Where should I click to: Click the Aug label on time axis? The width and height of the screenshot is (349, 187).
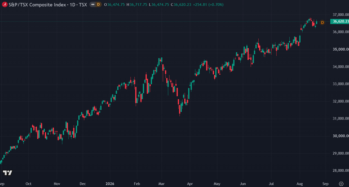[300, 184]
